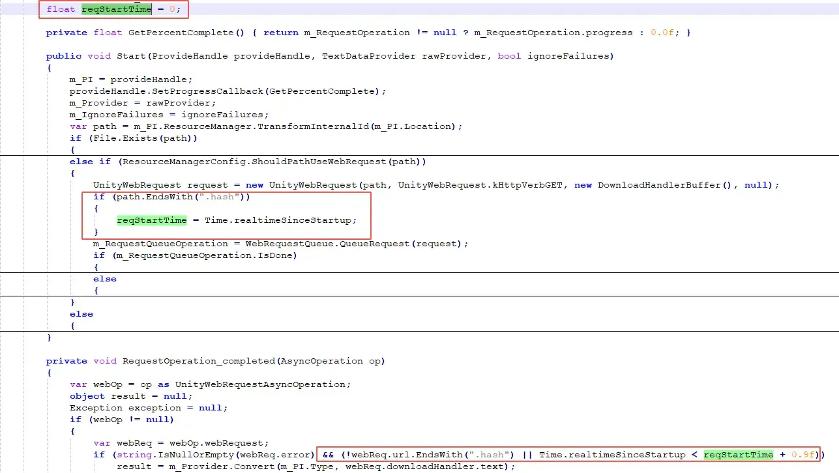839x473 pixels.
Task: Expand the folded m_RequestQueueOperation.IsDone block
Action: pyautogui.click(x=96, y=267)
